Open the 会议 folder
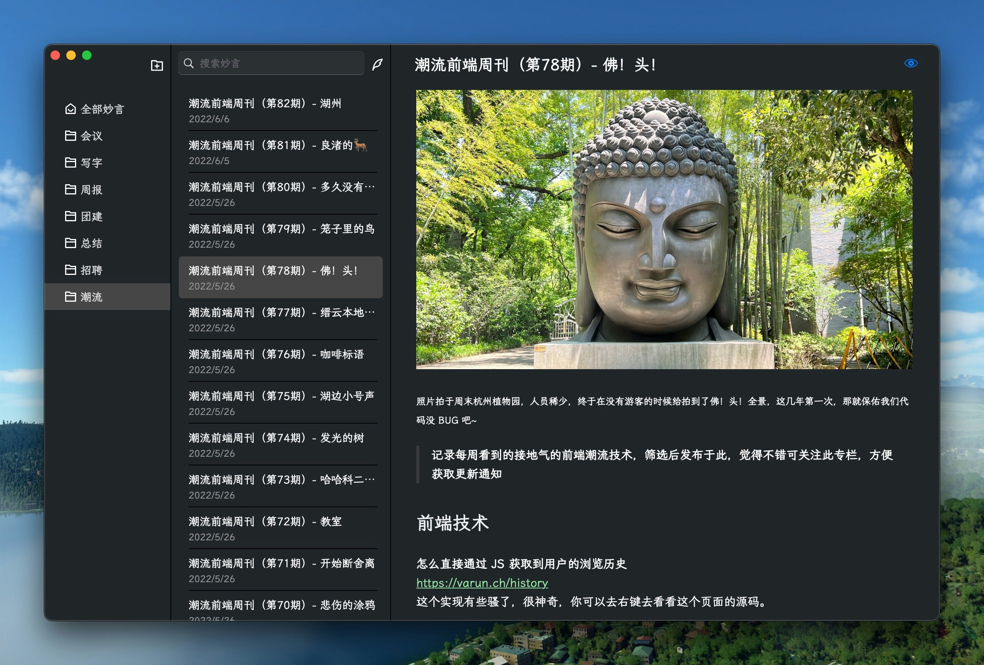The image size is (984, 665). coord(107,136)
